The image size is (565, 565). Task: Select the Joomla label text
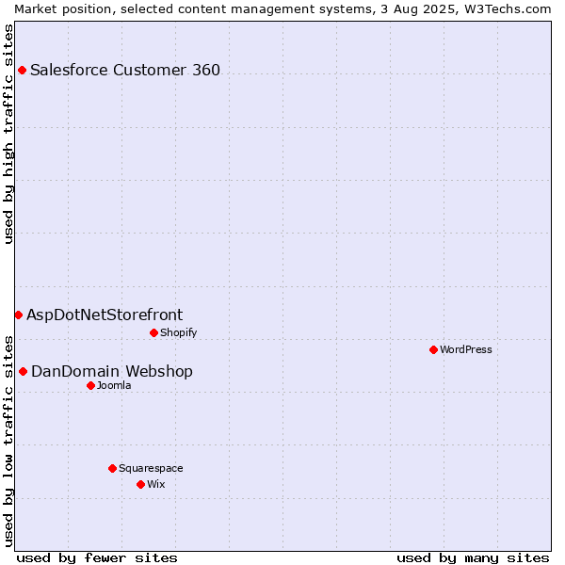click(x=114, y=385)
